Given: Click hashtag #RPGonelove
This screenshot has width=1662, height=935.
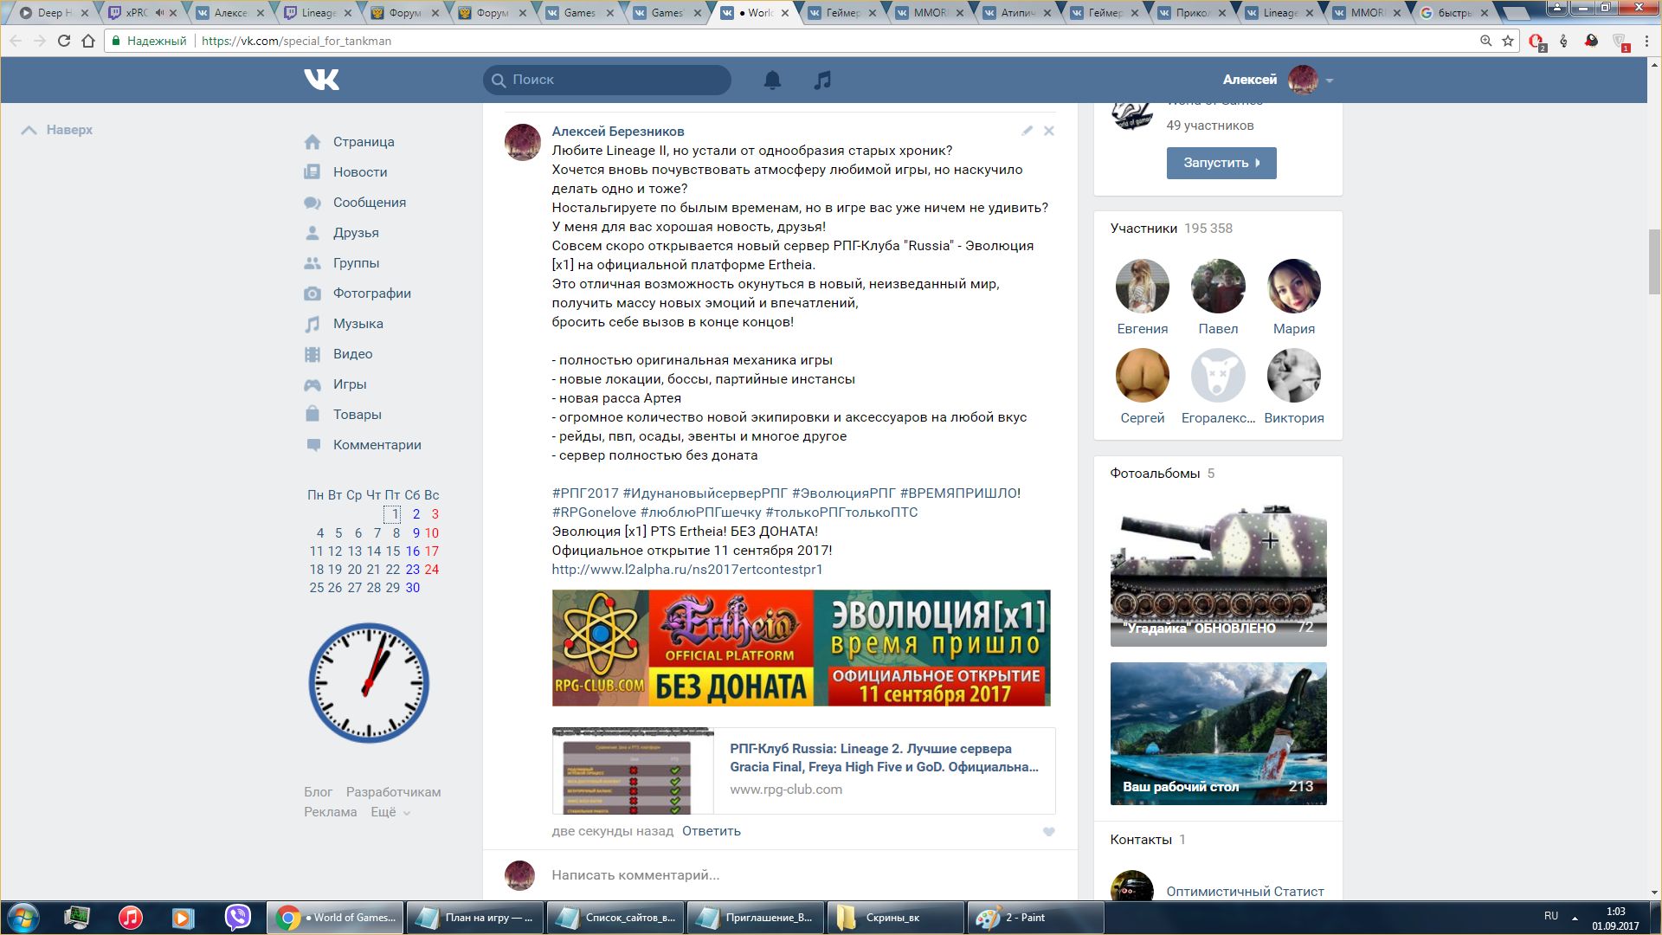Looking at the screenshot, I should tap(594, 513).
